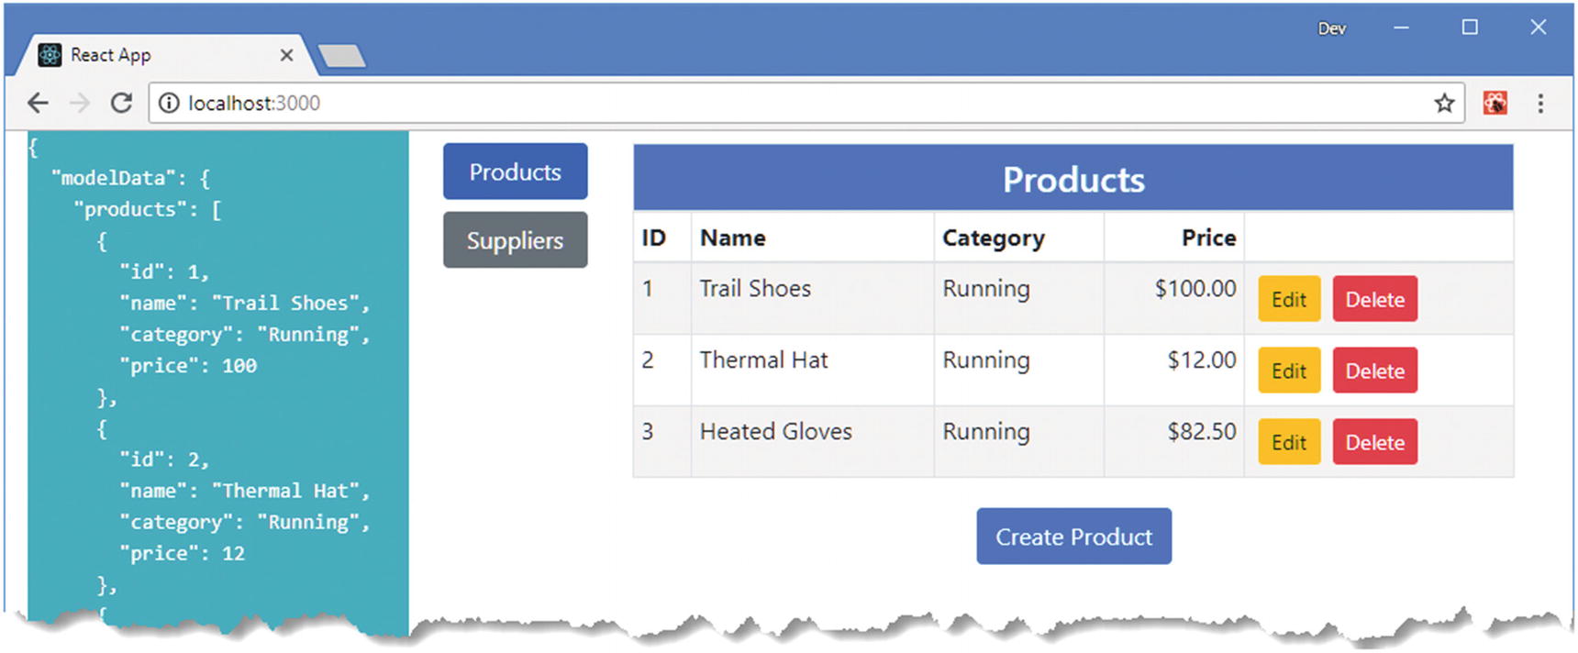This screenshot has height=653, width=1578.
Task: Open the red browser extension icon
Action: (x=1495, y=103)
